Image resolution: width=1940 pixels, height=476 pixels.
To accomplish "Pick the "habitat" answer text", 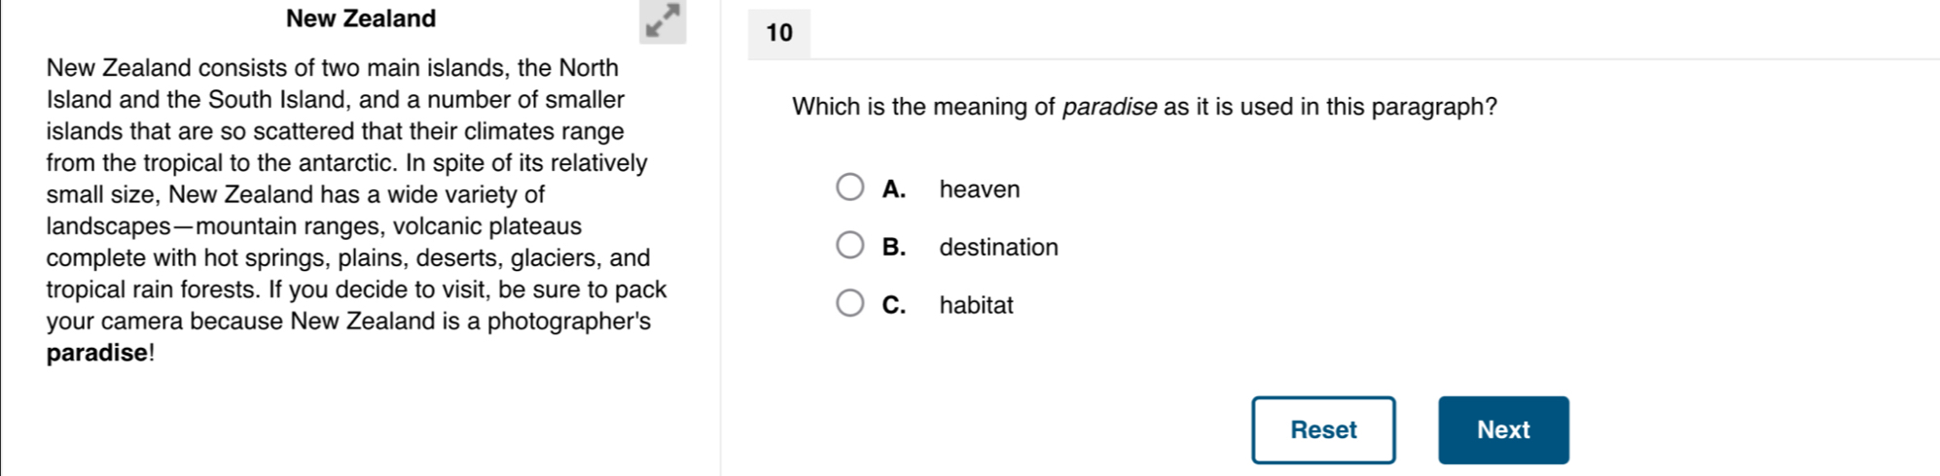I will [976, 305].
